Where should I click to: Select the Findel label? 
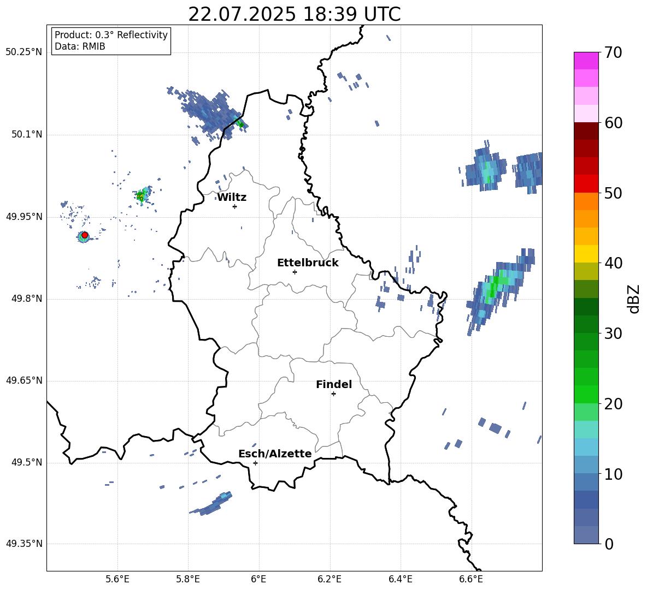(334, 384)
